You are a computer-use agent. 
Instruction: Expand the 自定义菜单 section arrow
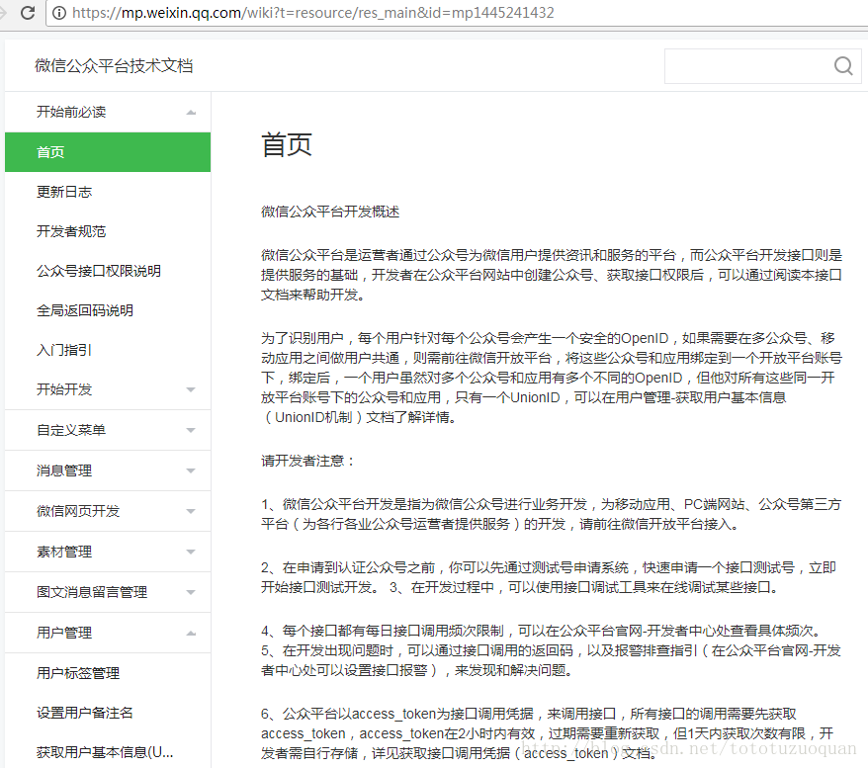pyautogui.click(x=191, y=431)
